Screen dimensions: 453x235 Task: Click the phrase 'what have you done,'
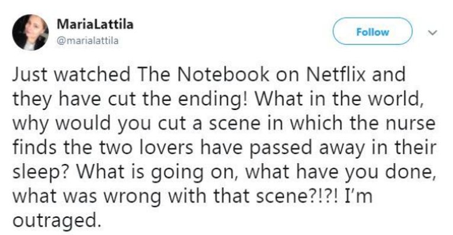340,172
